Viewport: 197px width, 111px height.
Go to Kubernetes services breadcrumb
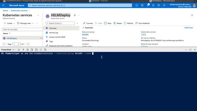19,10
